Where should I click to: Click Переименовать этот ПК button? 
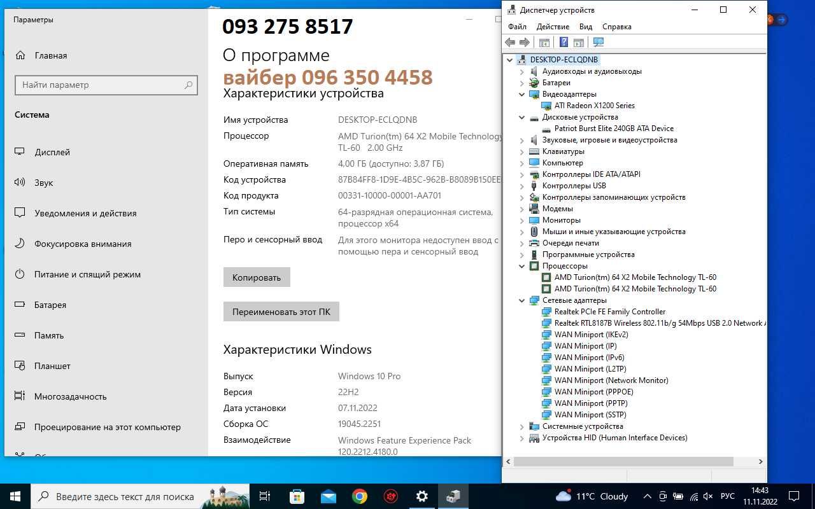pyautogui.click(x=281, y=312)
